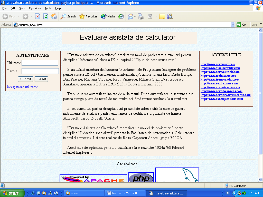Open the transcender.com link

220,80
